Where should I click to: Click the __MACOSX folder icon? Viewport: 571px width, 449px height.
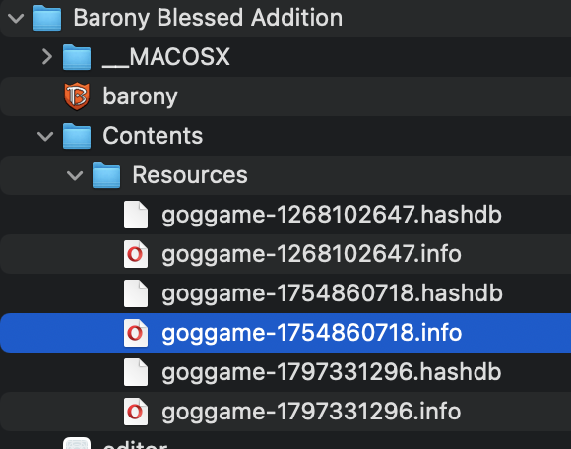77,57
